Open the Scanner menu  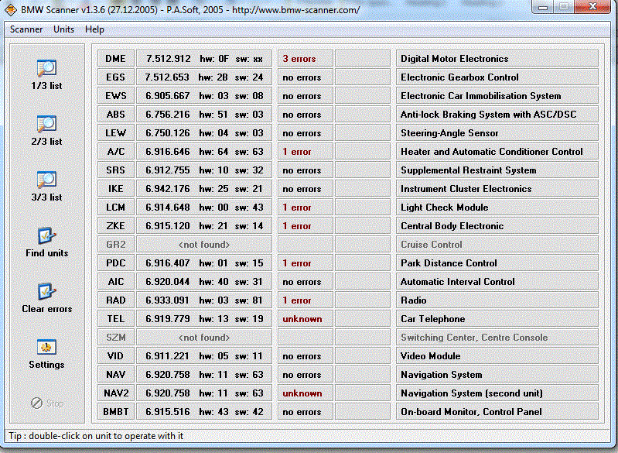tap(26, 29)
